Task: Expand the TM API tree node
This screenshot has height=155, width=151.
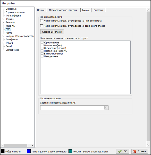Action: coord(3,43)
